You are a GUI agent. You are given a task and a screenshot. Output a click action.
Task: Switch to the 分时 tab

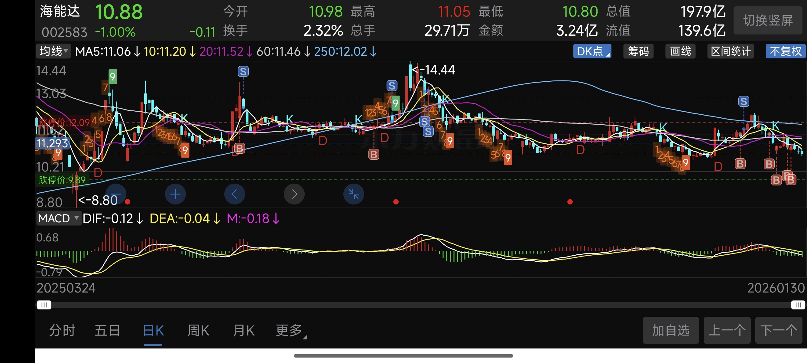click(62, 330)
